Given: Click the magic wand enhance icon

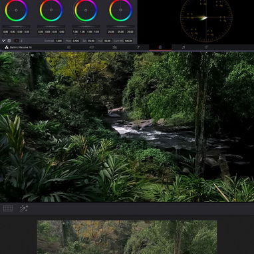Looking at the screenshot, I should [x=23, y=209].
